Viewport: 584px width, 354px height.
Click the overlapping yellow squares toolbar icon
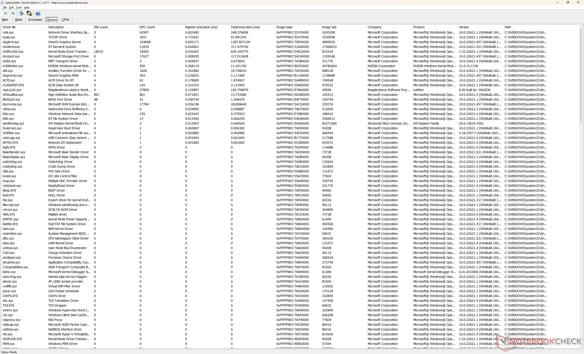point(29,13)
